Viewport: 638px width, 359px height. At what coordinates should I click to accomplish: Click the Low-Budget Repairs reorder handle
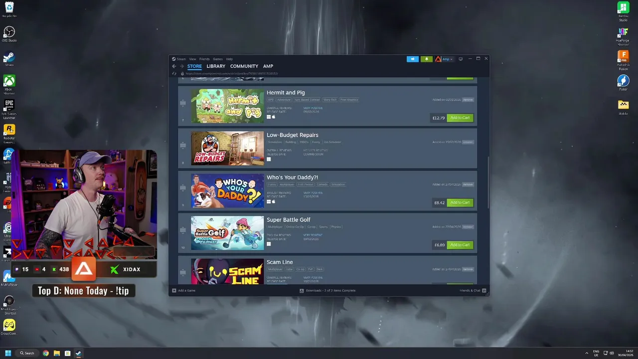183,146
